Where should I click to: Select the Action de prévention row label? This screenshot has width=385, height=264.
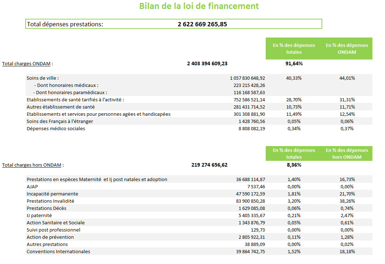(x=50, y=237)
